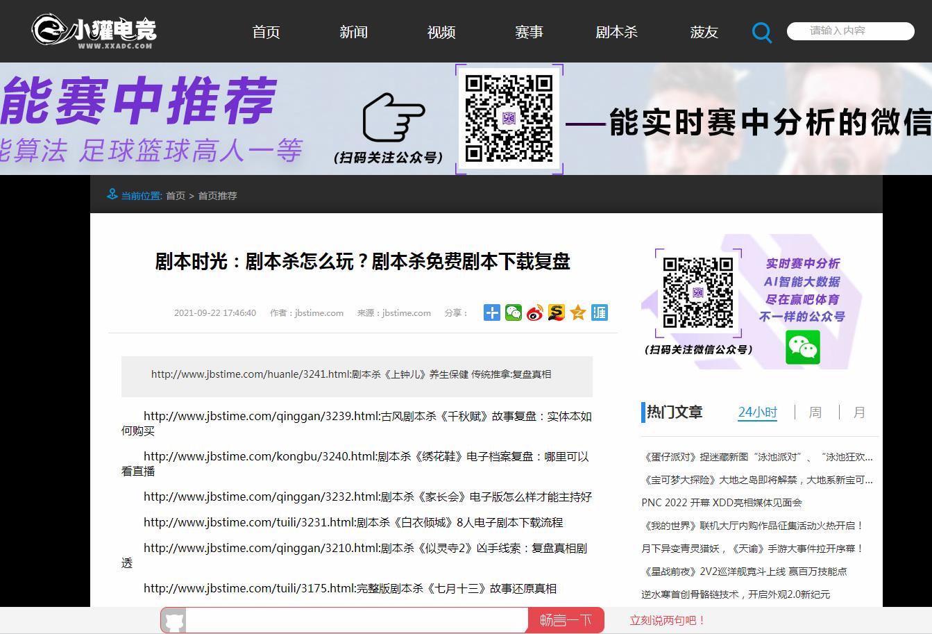Focus the 请输入内容 search field
932x634 pixels.
point(851,31)
